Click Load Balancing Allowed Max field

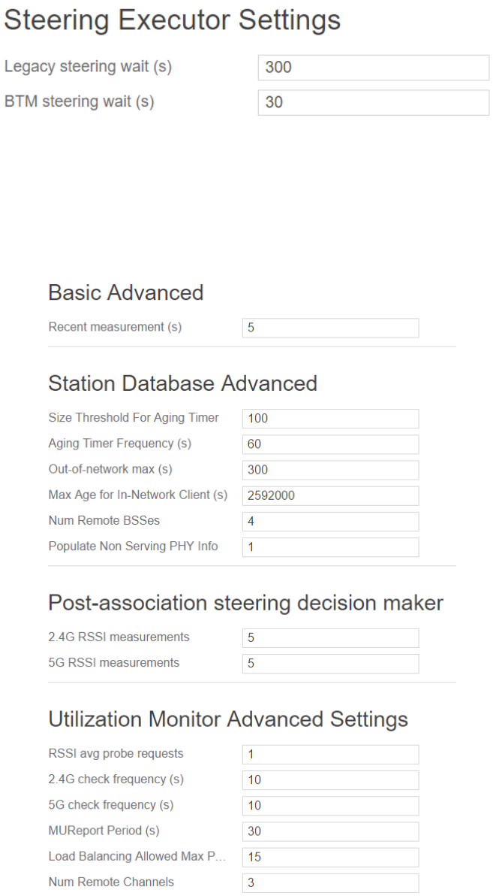tap(330, 857)
